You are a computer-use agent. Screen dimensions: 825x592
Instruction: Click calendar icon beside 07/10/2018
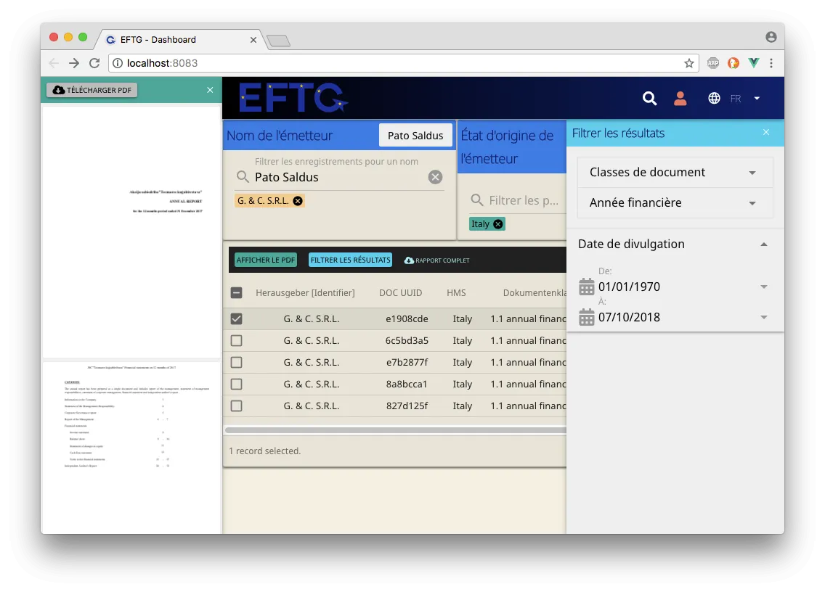[x=586, y=318]
